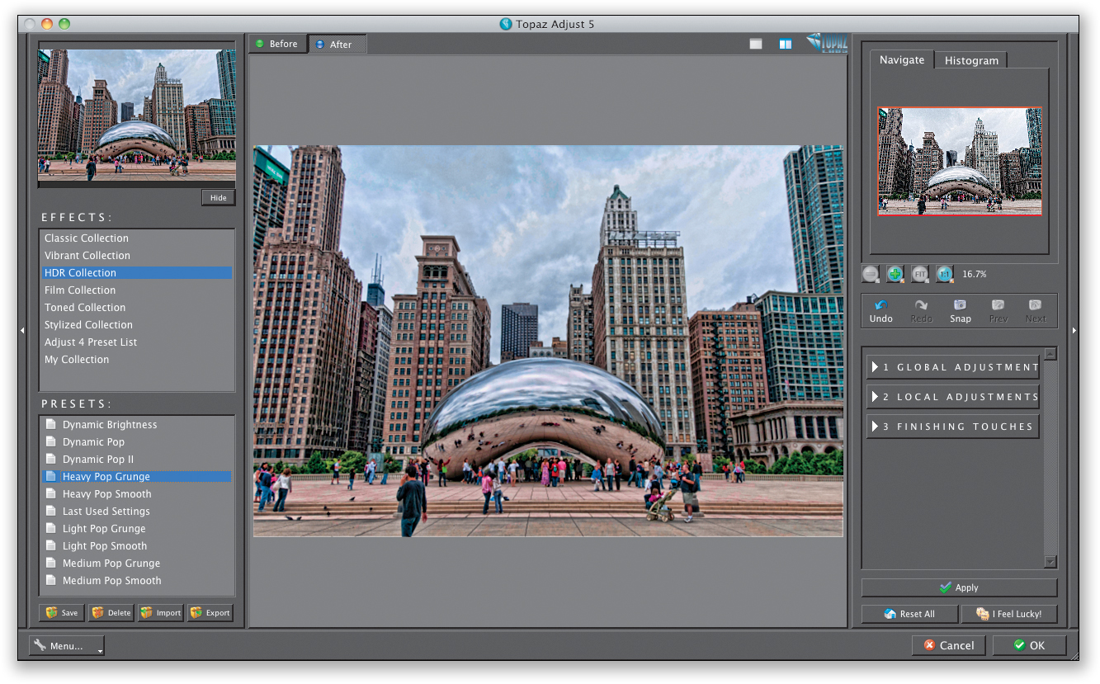Export the selected preset
Screen dimensions: 1100x684
(x=210, y=613)
